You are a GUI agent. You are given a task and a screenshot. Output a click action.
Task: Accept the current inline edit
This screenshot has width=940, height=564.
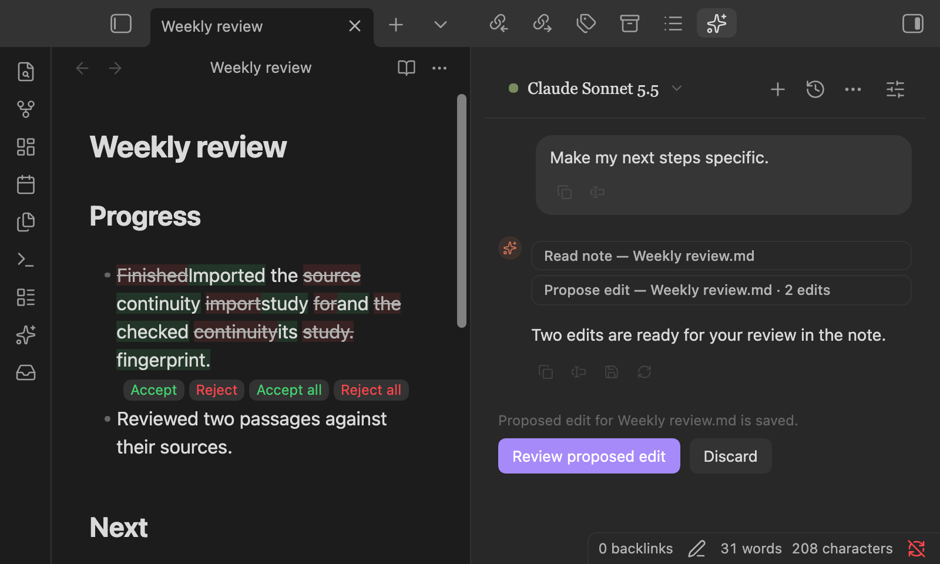154,390
